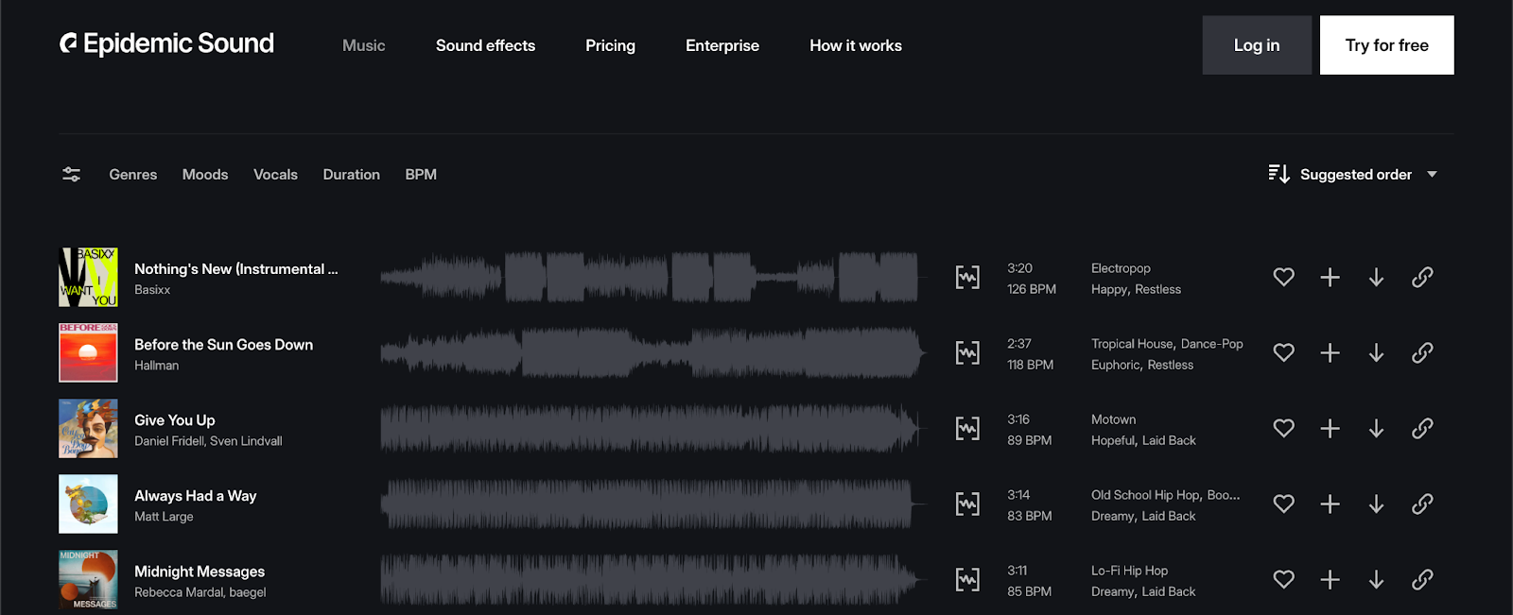The width and height of the screenshot is (1513, 615).
Task: Copy link for Always Had a Way
Action: [x=1422, y=504]
